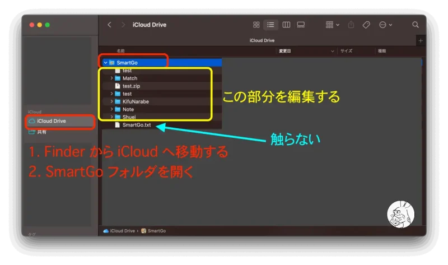The height and width of the screenshot is (265, 448).
Task: Switch to column view
Action: pos(286,25)
